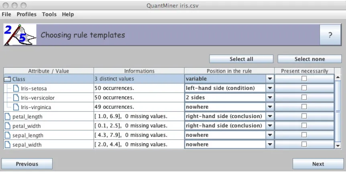Viewport: 346px width, 175px height.
Task: Open the Profiles menu
Action: (x=26, y=14)
